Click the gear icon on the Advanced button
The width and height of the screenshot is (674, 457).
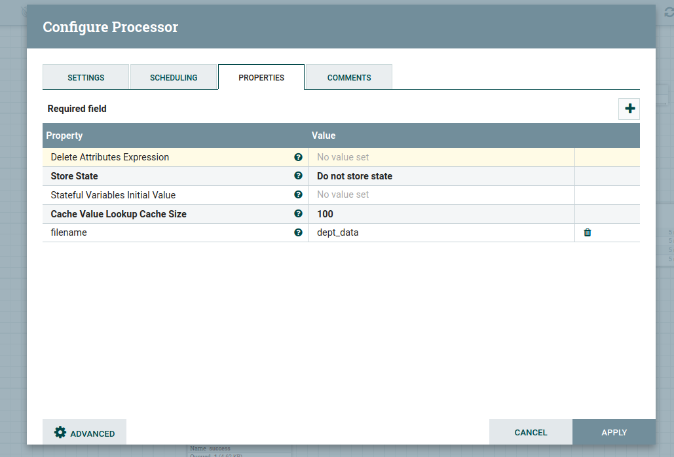tap(60, 433)
